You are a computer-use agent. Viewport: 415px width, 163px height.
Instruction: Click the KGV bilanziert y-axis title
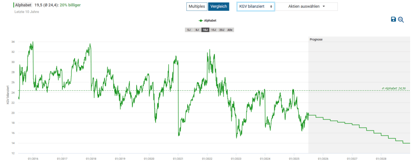(8, 96)
